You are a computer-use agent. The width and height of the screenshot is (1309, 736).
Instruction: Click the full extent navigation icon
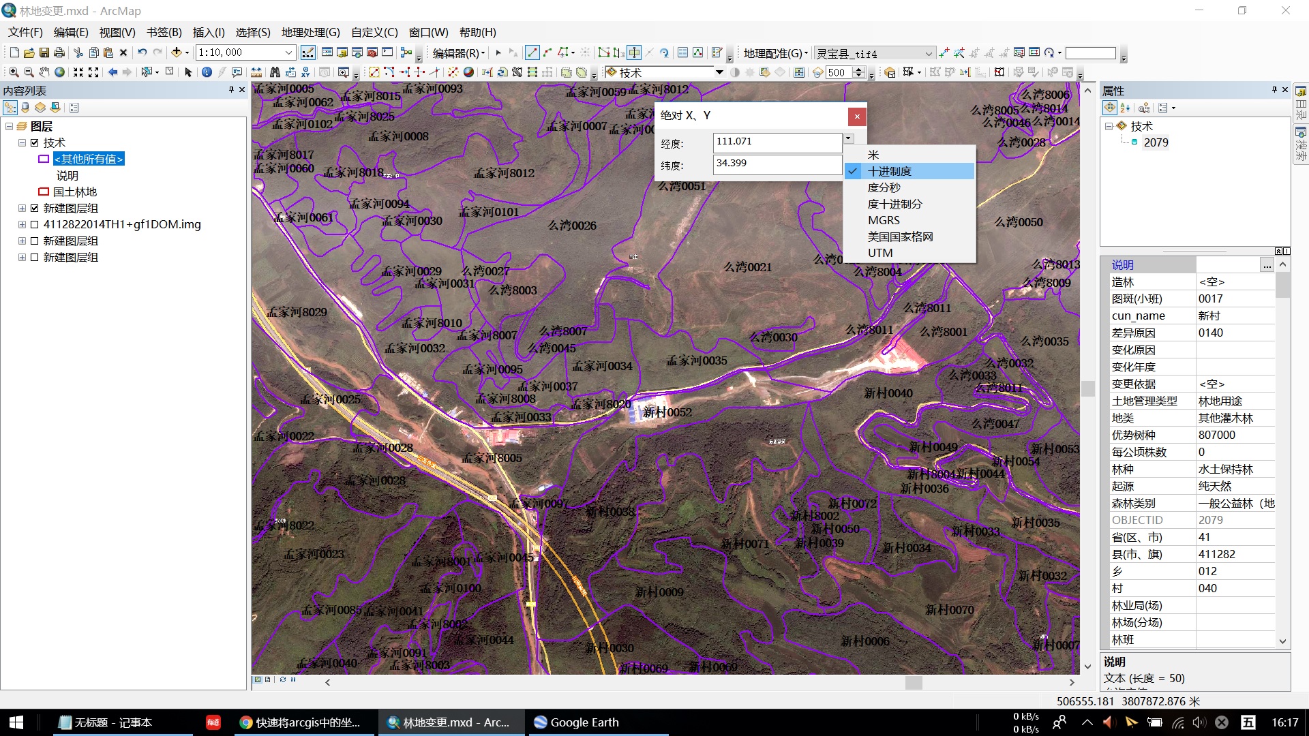tap(60, 72)
